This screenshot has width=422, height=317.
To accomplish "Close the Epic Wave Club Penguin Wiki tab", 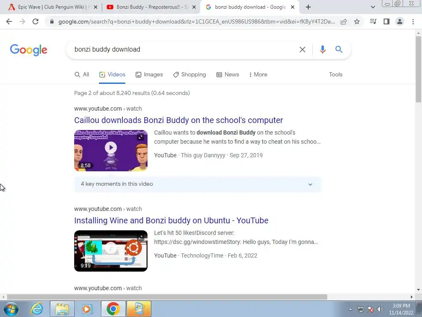I will 95,7.
